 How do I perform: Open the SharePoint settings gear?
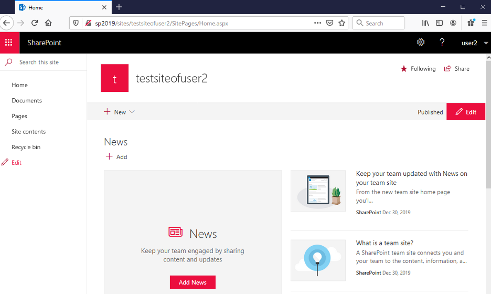pyautogui.click(x=421, y=43)
